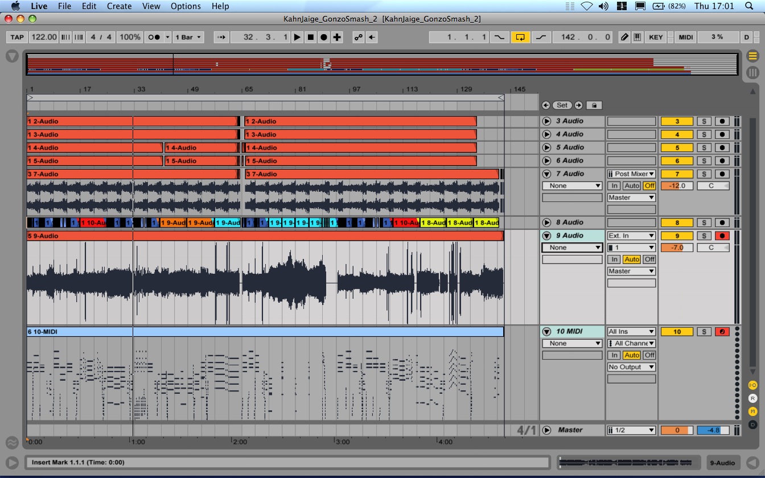
Task: Open the Options menu
Action: [x=186, y=6]
